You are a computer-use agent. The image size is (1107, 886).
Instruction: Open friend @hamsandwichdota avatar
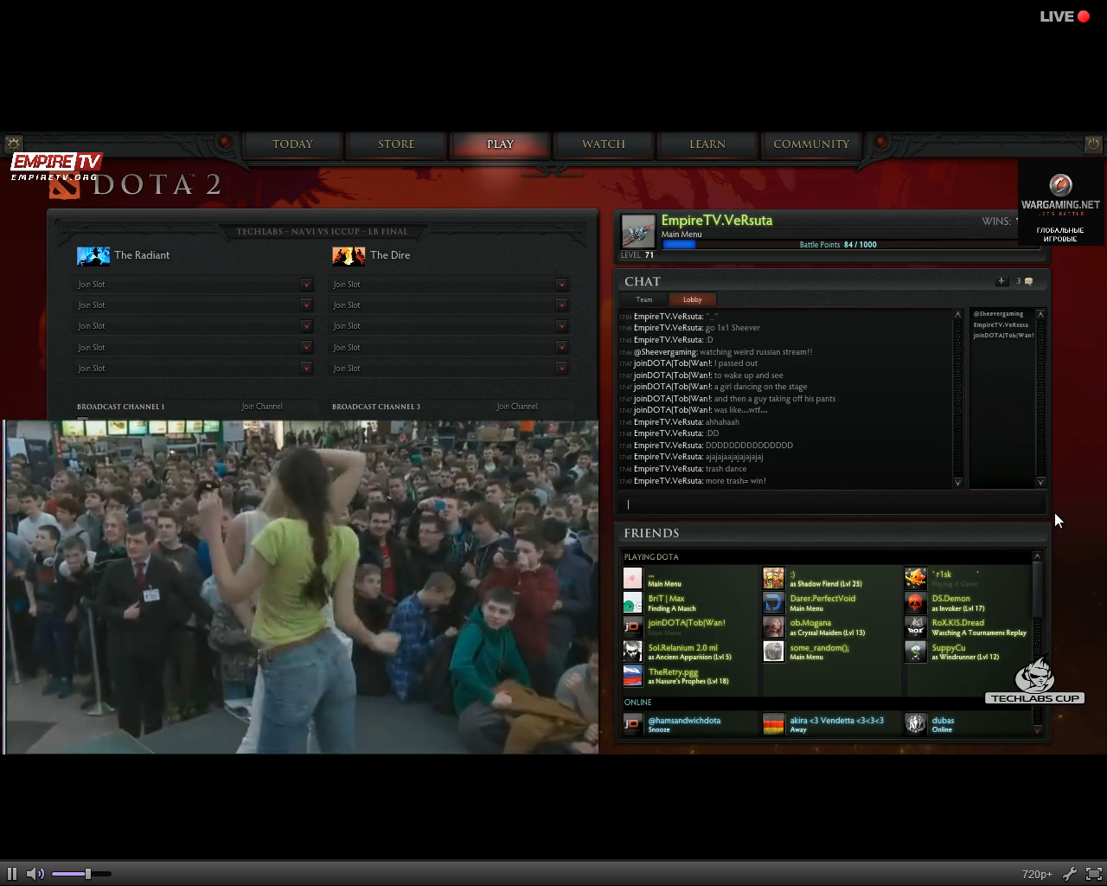point(632,724)
